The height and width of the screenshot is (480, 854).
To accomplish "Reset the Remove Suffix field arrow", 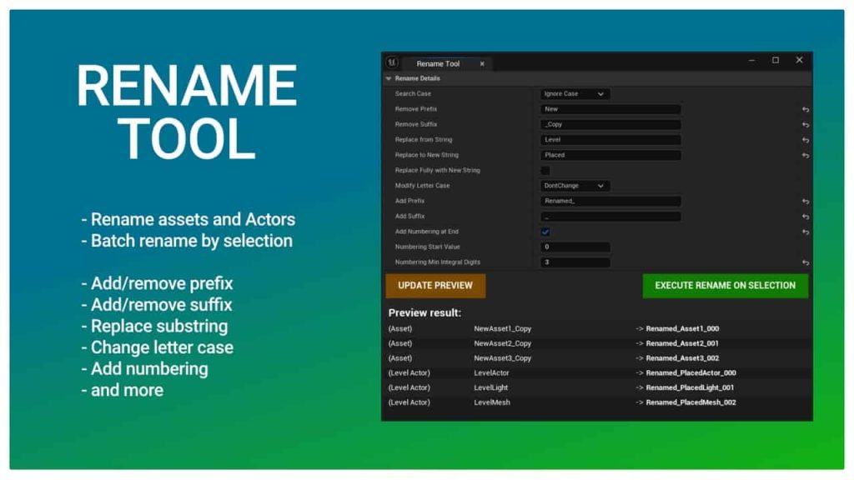I will click(x=806, y=125).
